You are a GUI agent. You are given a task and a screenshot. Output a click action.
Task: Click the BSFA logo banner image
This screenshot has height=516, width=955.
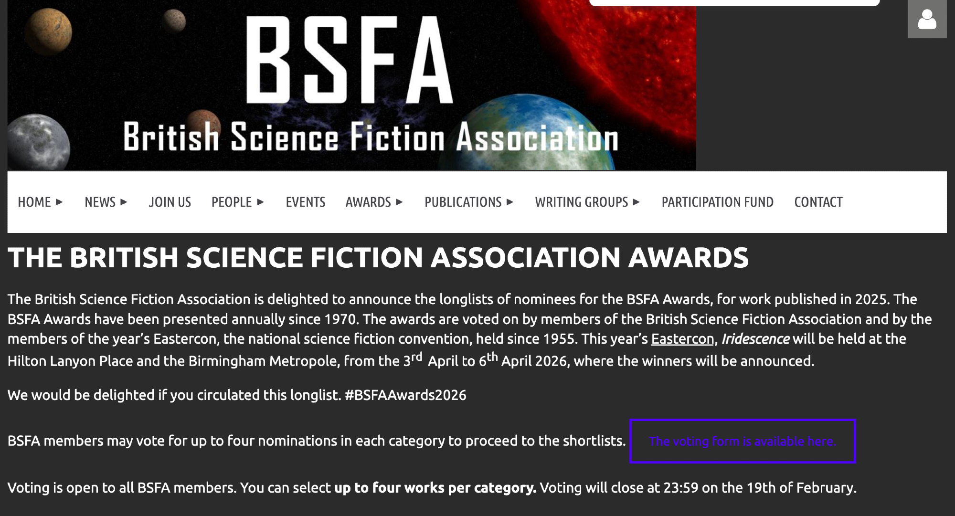point(351,85)
